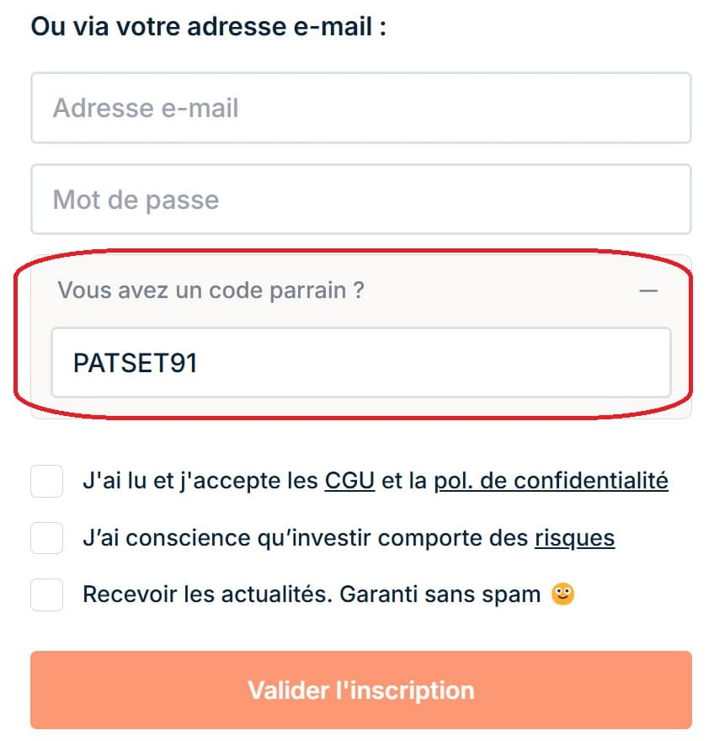Enable the investment risk awareness checkbox
The width and height of the screenshot is (714, 741).
coord(46,537)
